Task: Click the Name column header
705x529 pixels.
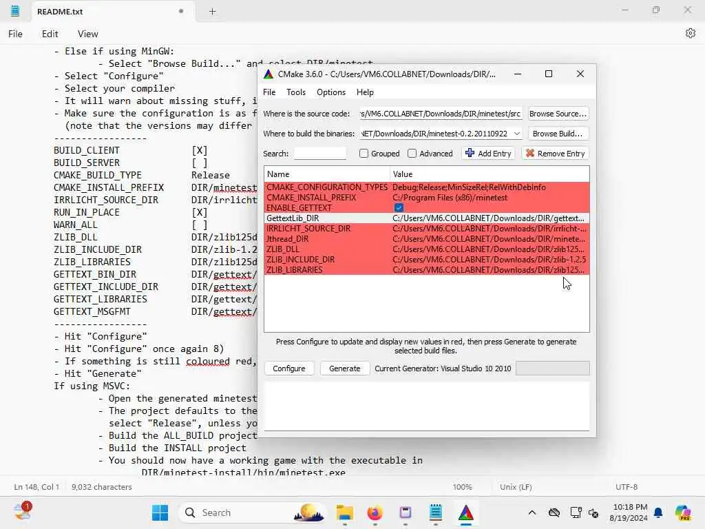Action: (327, 174)
